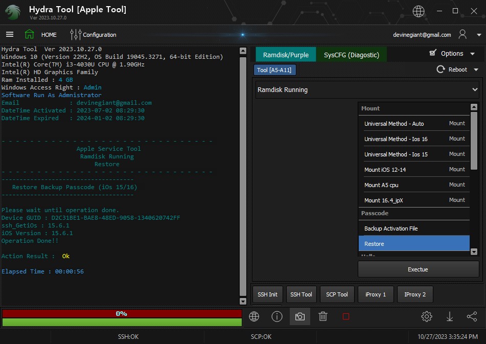The height and width of the screenshot is (344, 486).
Task: Select Mount A5 cpu
Action: coord(414,185)
